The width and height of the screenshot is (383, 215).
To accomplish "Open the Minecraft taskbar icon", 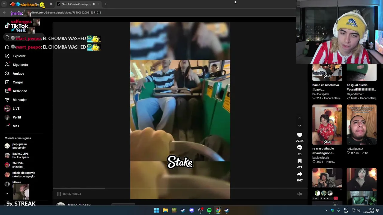I will tap(174, 210).
